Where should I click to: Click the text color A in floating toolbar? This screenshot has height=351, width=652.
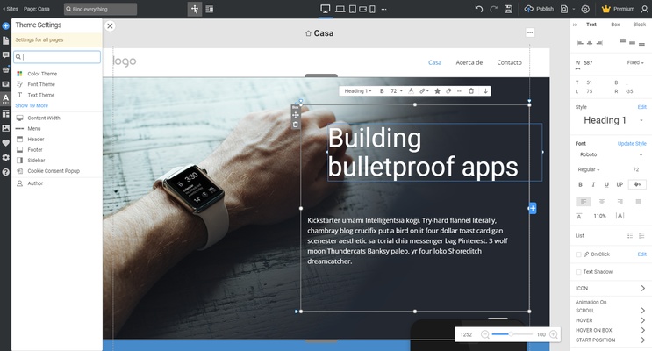pyautogui.click(x=411, y=90)
